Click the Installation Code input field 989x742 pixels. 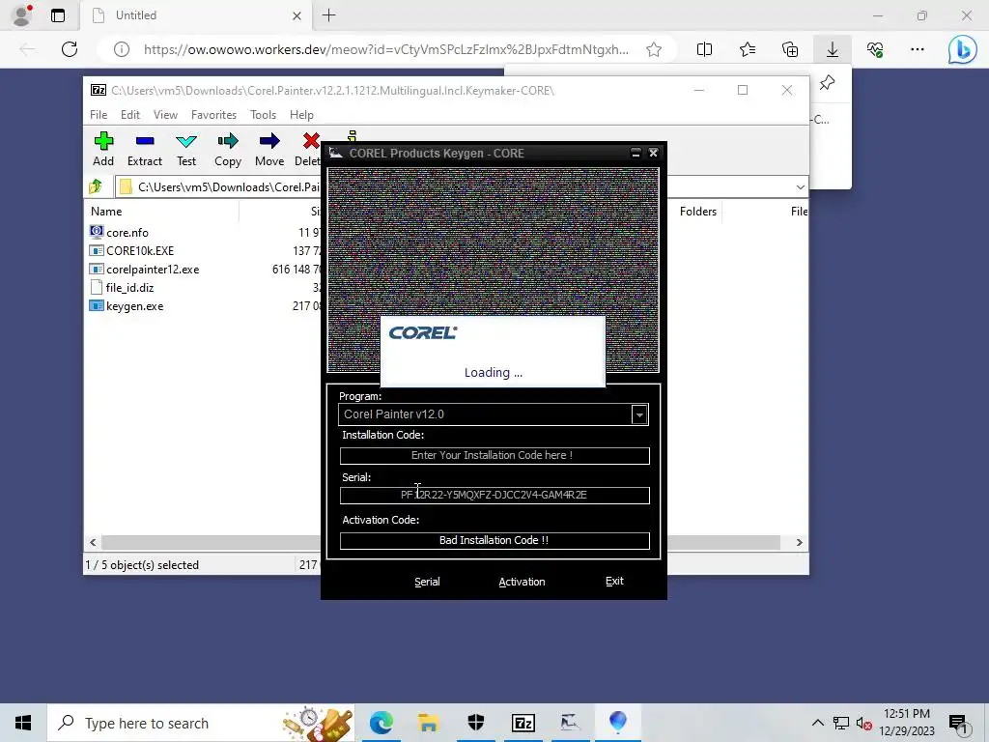[x=494, y=456]
